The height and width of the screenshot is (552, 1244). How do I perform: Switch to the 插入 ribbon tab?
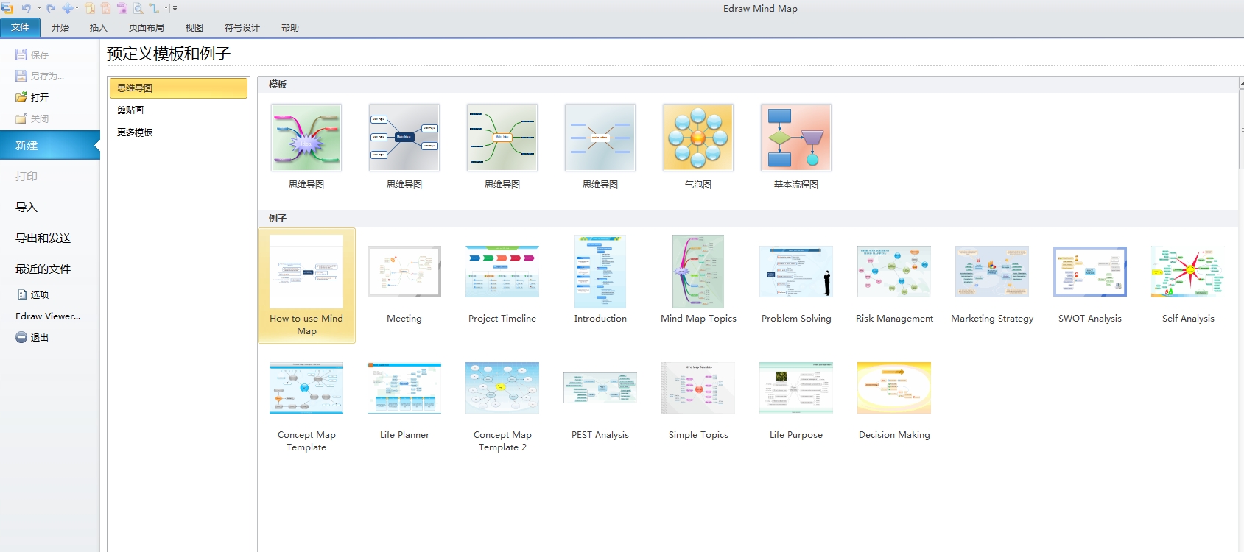point(98,28)
